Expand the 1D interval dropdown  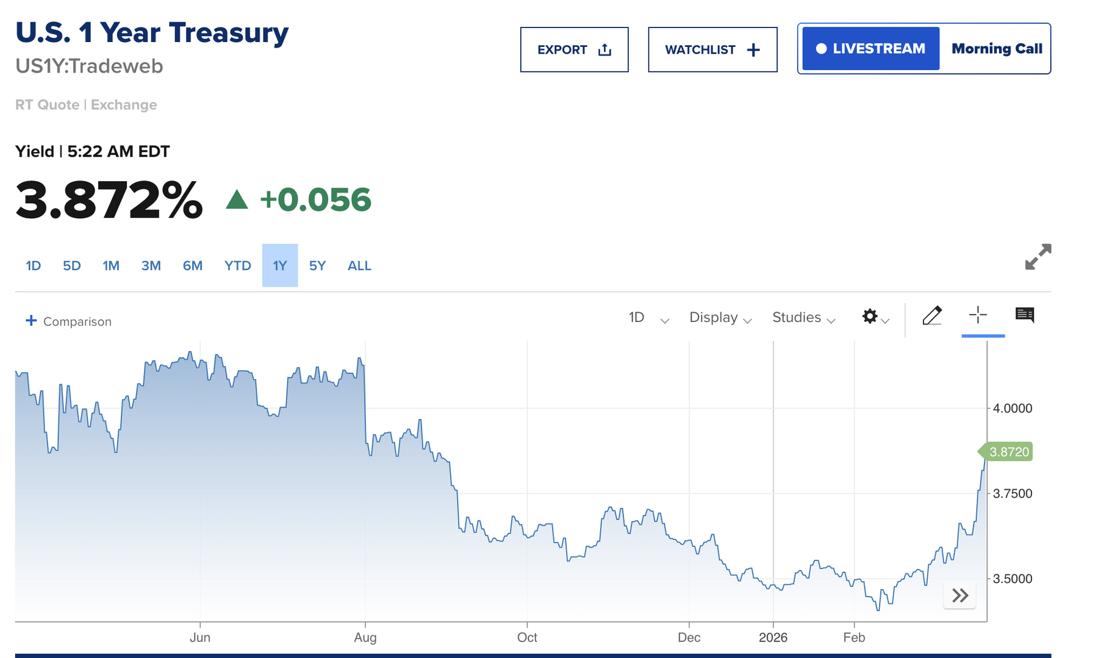click(648, 318)
